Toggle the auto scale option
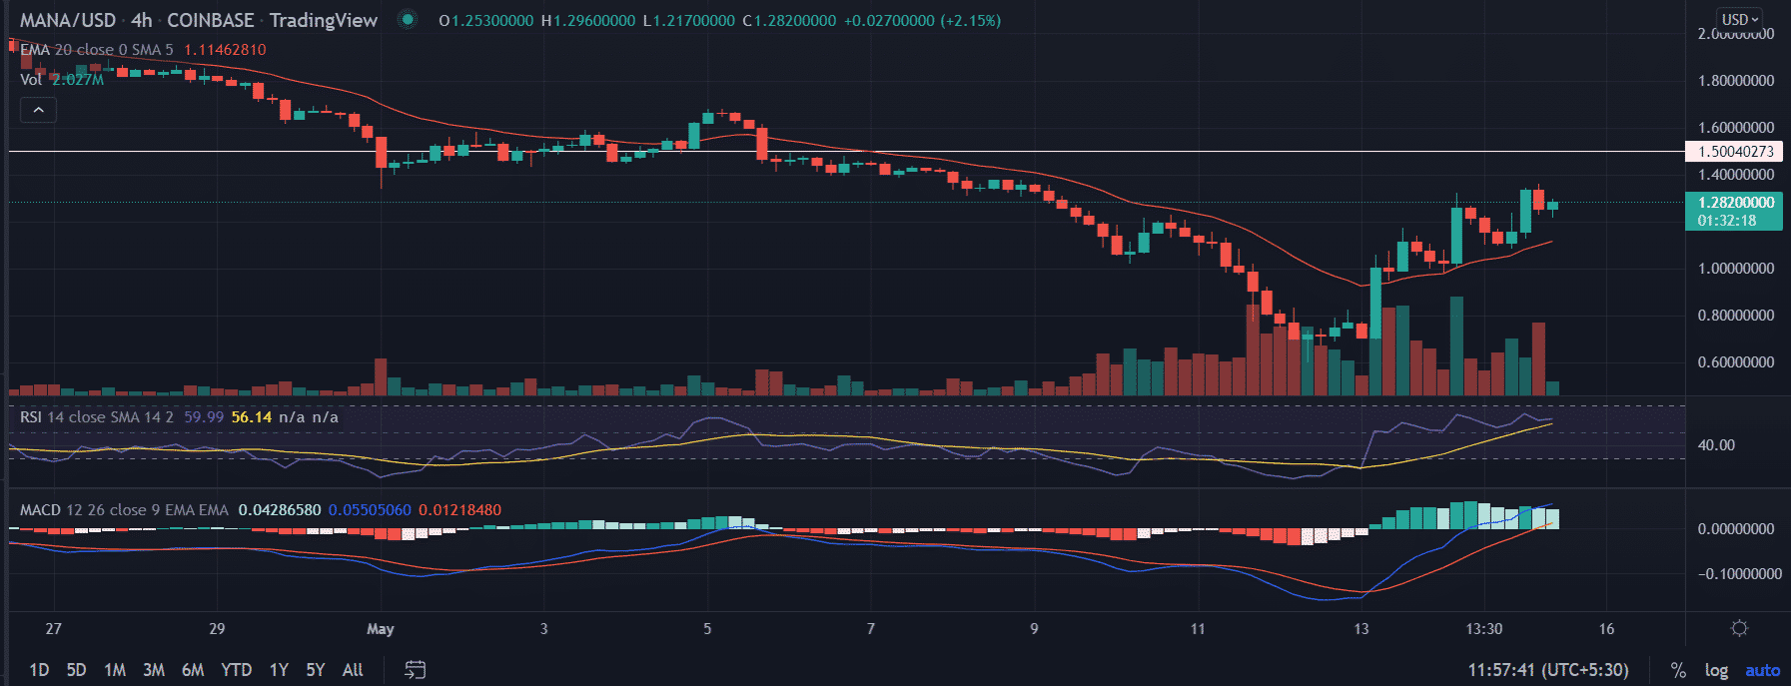Viewport: 1791px width, 686px height. (x=1762, y=670)
